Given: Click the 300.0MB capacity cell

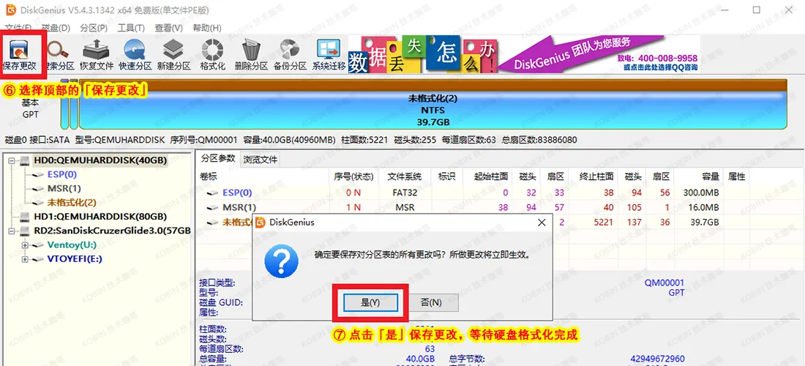Looking at the screenshot, I should tap(700, 193).
